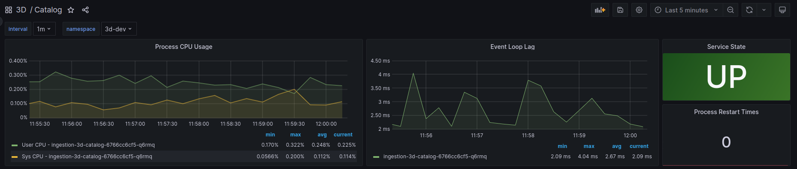This screenshot has width=797, height=169.
Task: Open Process Restart Times panel menu
Action: tap(726, 112)
